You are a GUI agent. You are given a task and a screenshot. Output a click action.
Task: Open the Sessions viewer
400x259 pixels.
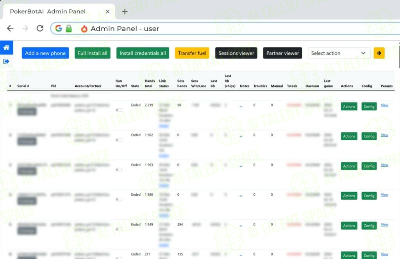tap(236, 53)
